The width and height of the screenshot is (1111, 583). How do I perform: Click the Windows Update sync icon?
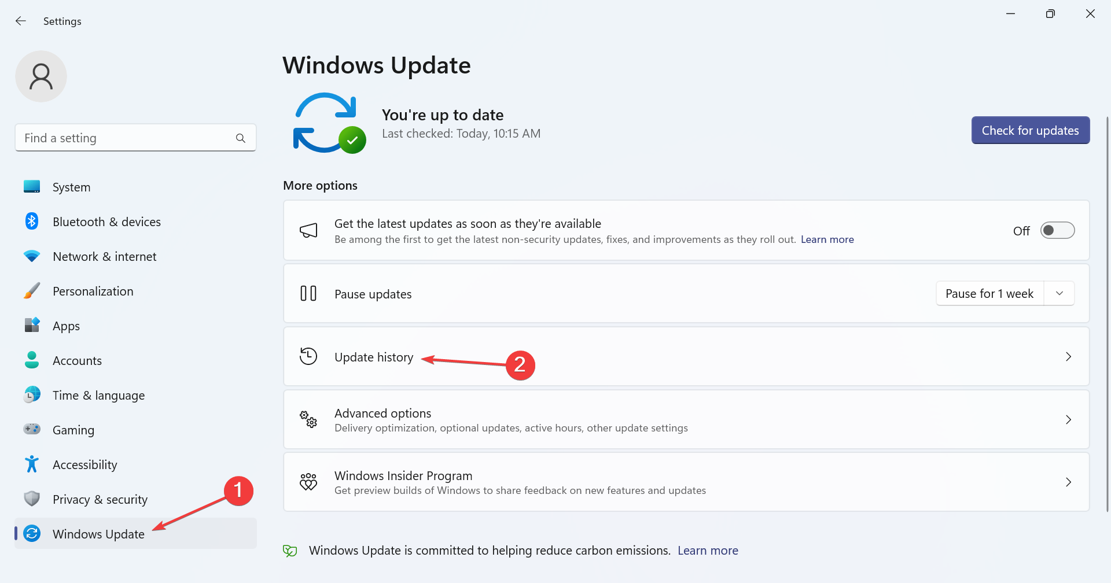pyautogui.click(x=32, y=533)
